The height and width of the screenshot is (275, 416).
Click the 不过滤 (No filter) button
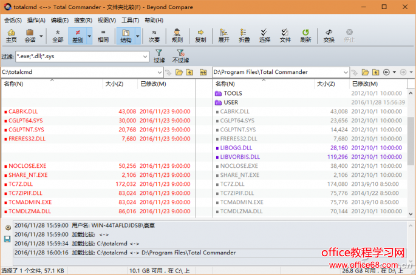(x=180, y=56)
